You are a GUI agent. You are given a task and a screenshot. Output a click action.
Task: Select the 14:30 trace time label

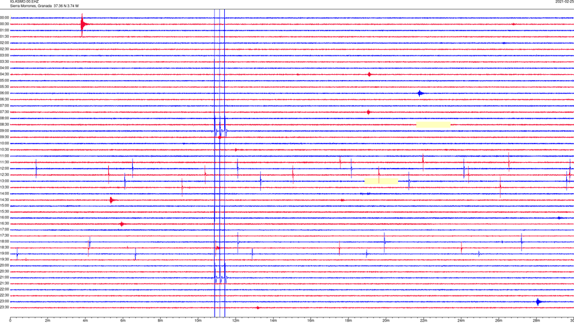point(5,200)
